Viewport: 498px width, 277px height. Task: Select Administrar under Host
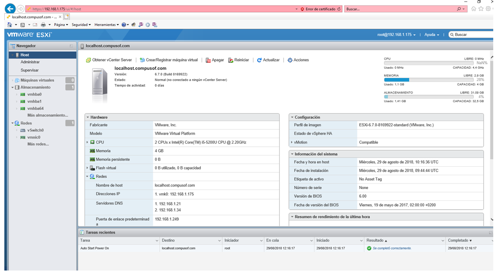point(30,62)
